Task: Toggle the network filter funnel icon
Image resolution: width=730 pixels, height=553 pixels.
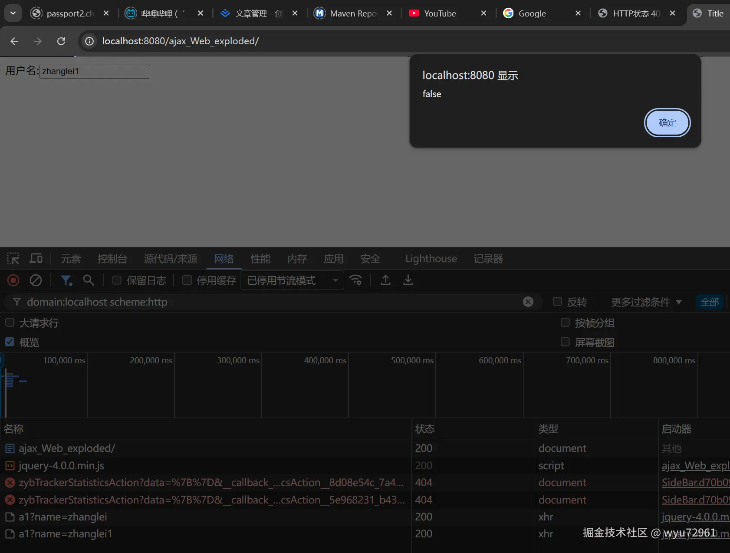Action: coord(66,280)
